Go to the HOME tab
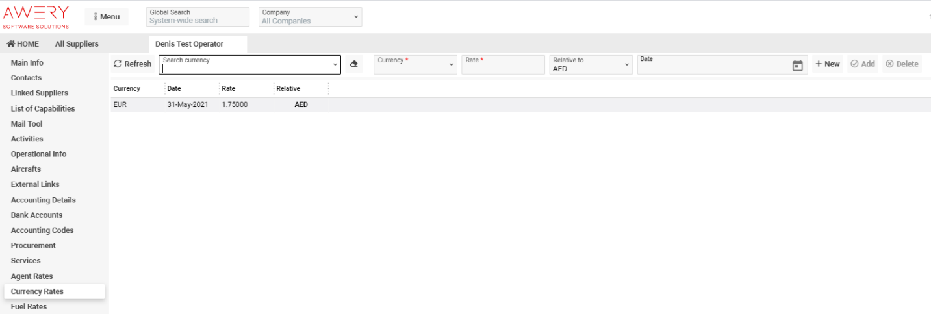Viewport: 931px width, 314px height. coord(23,44)
